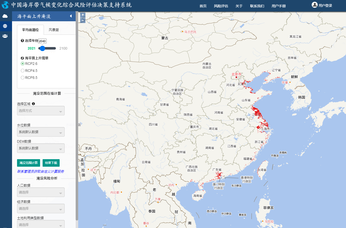
Task: Switch to the 风暴潮 tab
Action: point(54,30)
